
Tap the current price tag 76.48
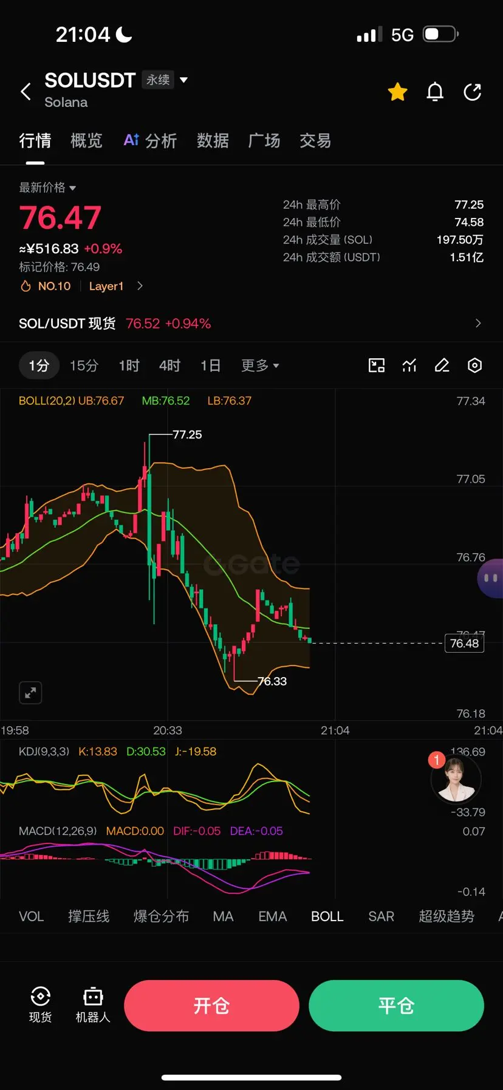[464, 643]
